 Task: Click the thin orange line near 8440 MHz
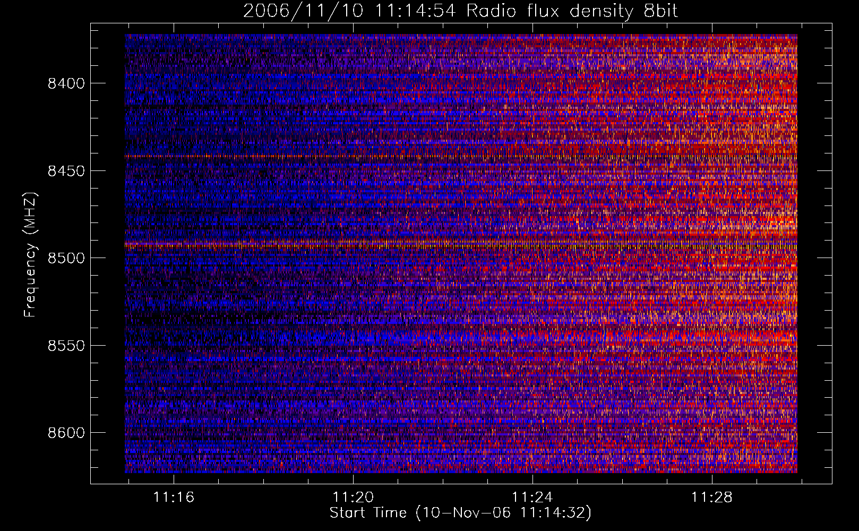pos(461,156)
